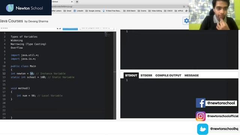240x135 pixels.
Task: Click line number 24 in the gutter
Action: pyautogui.click(x=4, y=117)
